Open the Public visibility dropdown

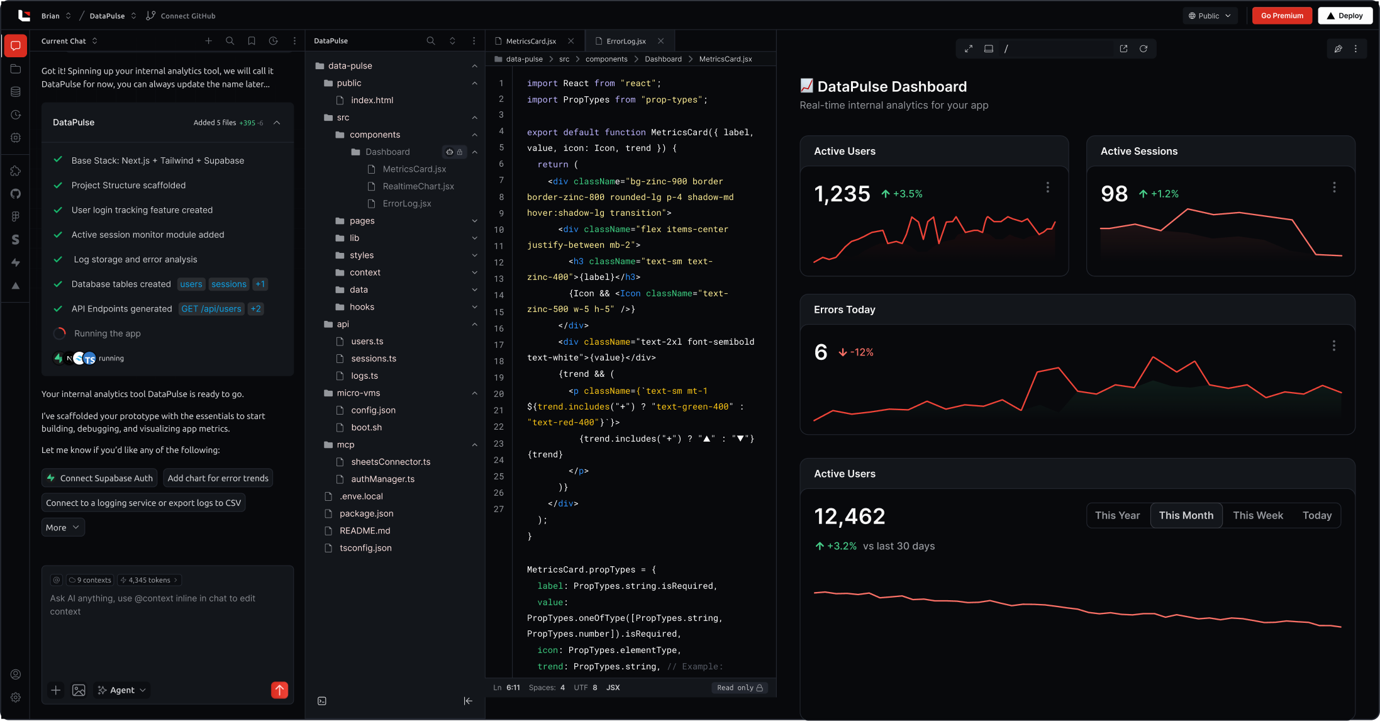pos(1210,16)
